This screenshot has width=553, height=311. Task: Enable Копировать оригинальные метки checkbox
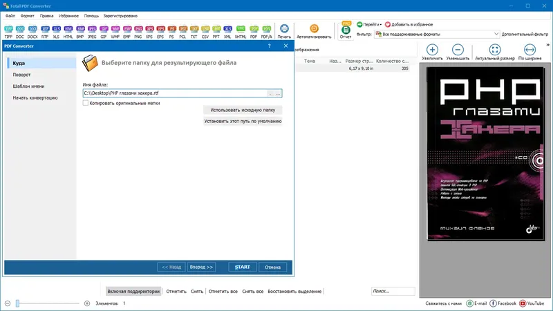click(85, 103)
